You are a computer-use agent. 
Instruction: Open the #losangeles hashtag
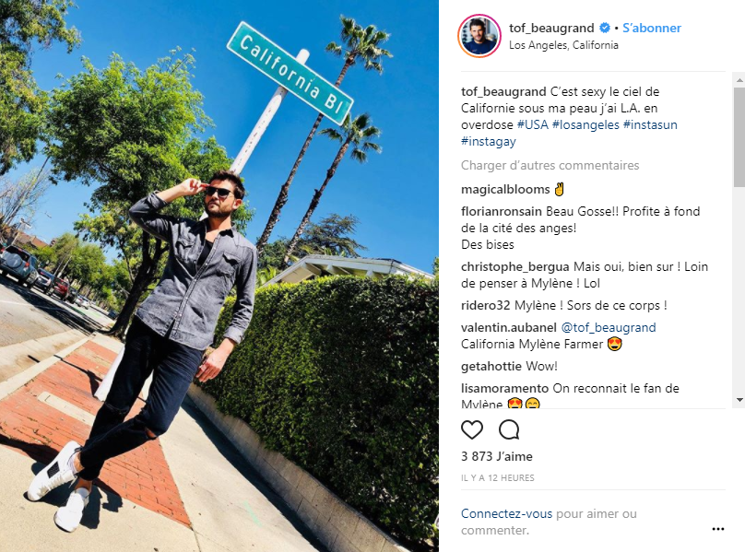[585, 125]
